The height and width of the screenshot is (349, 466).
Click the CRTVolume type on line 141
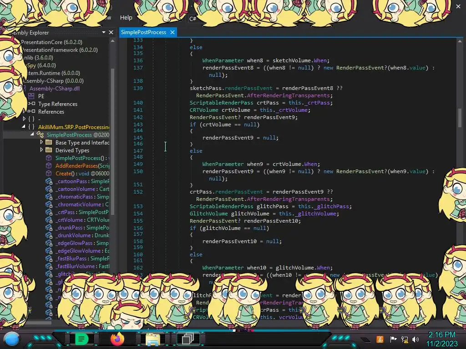pos(204,110)
